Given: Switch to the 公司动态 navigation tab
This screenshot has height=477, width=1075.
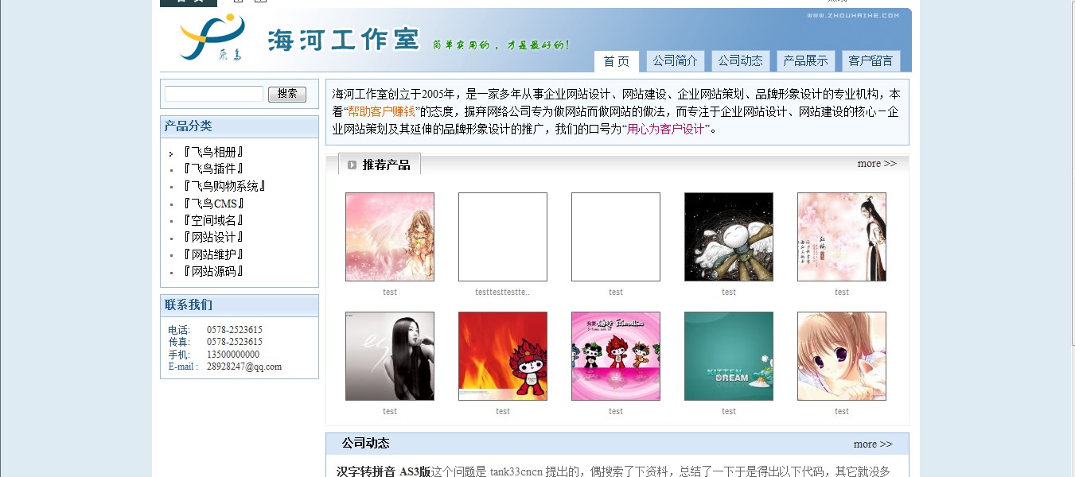Looking at the screenshot, I should [x=740, y=60].
